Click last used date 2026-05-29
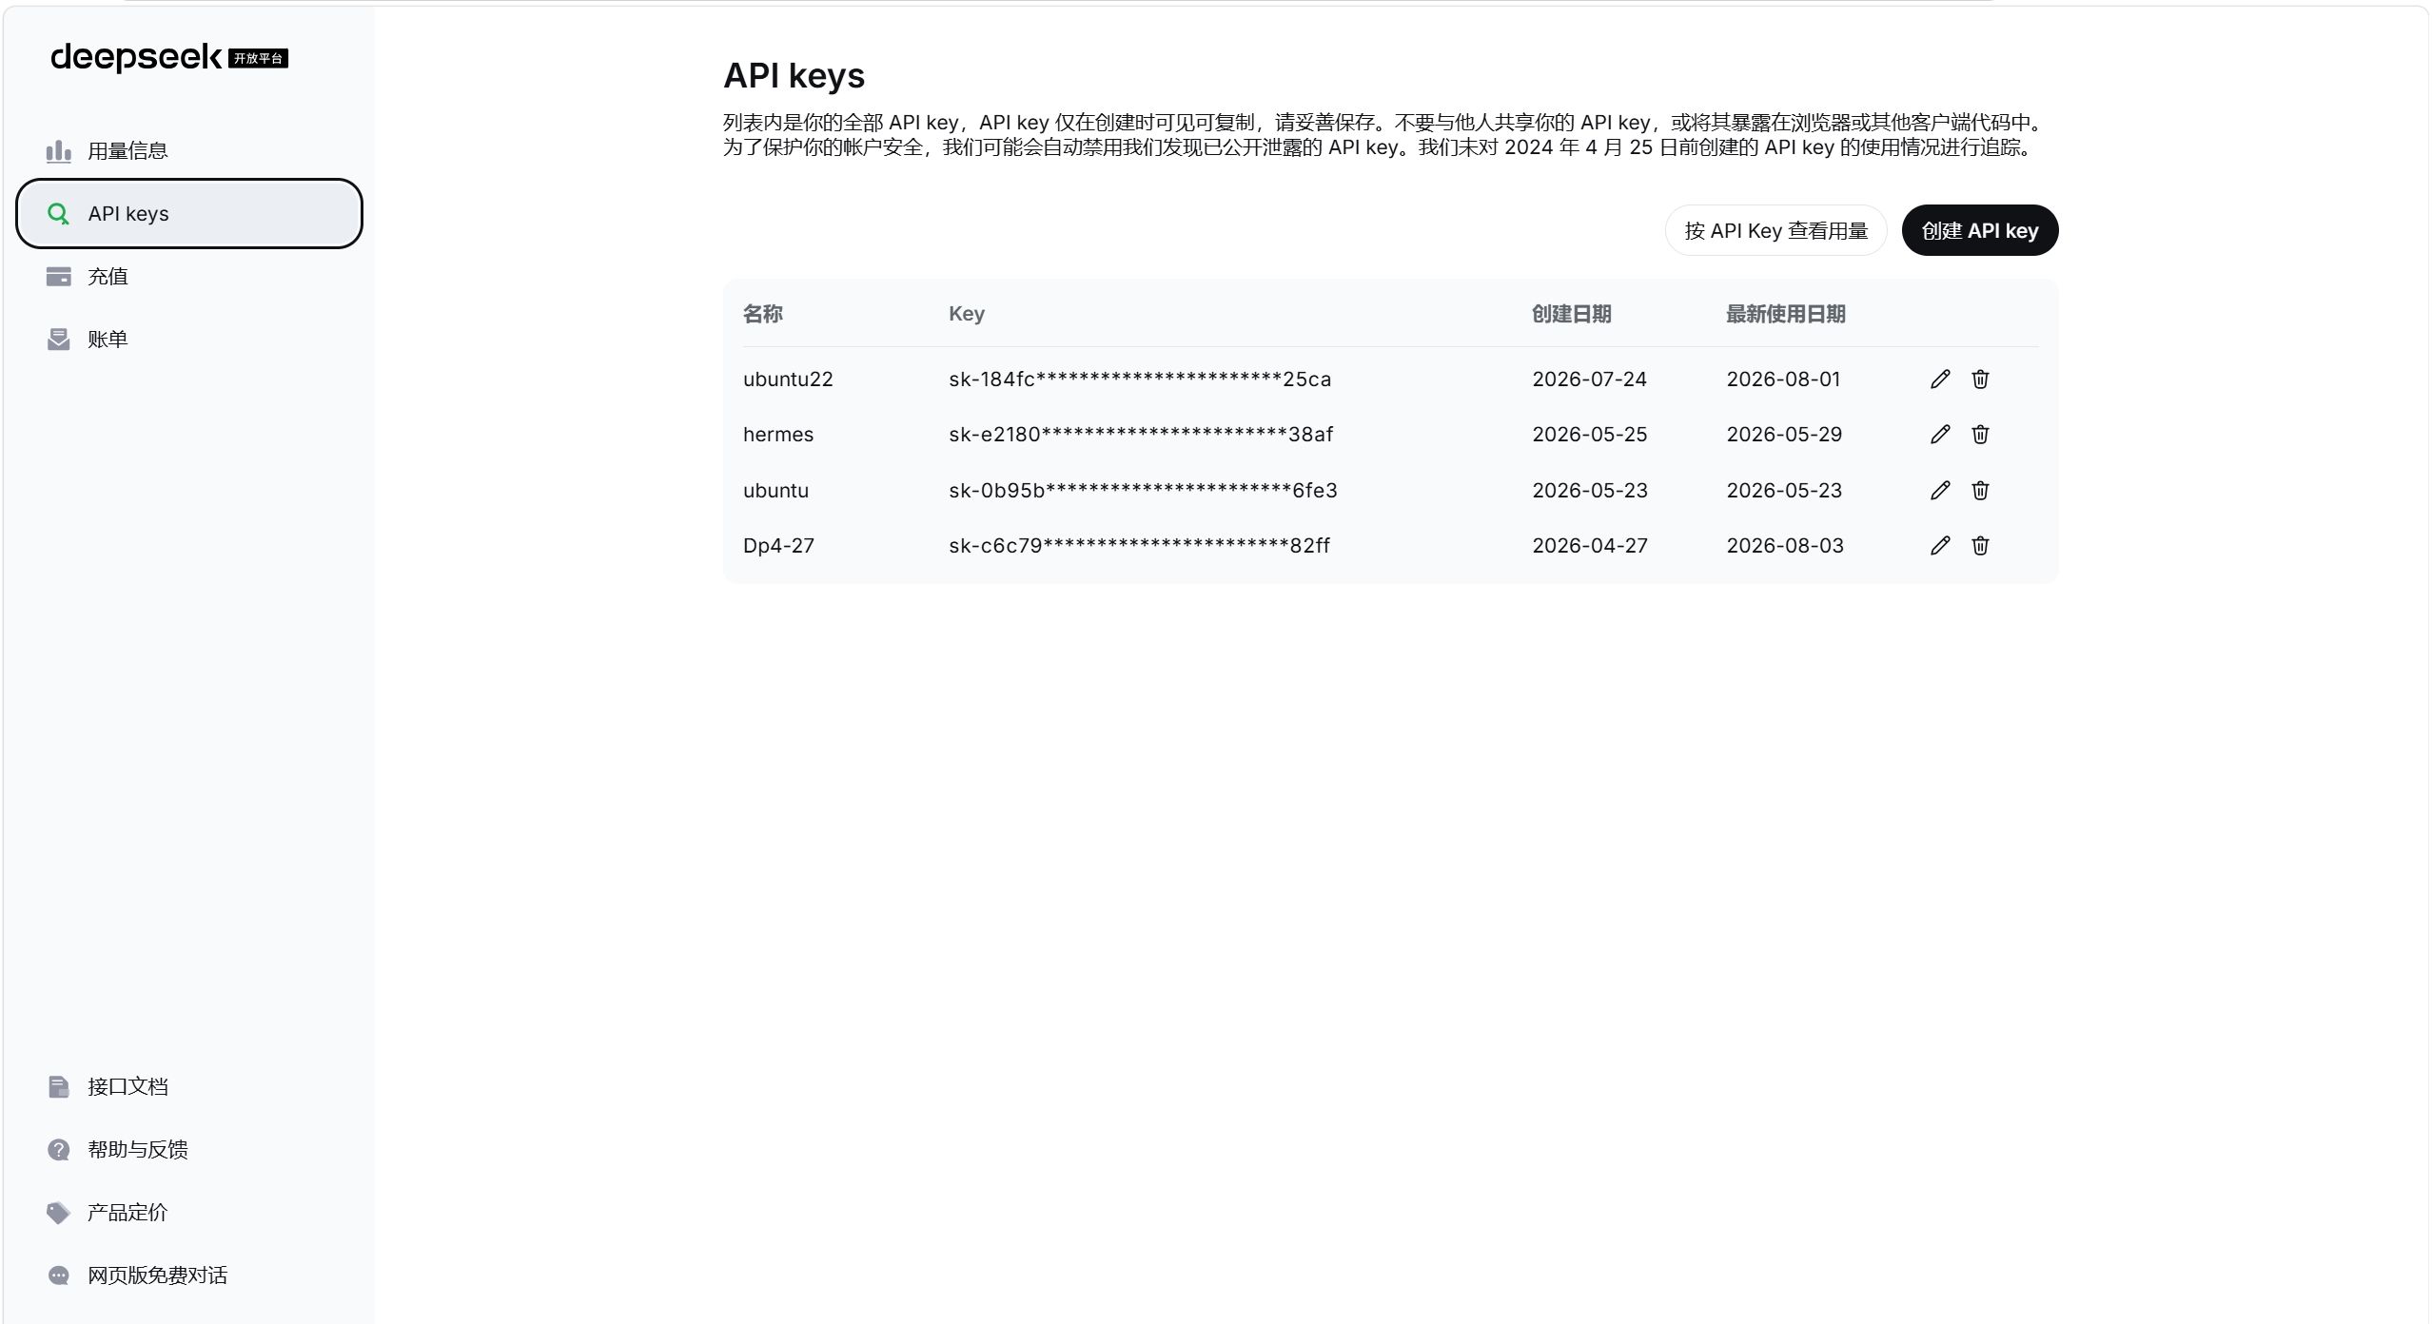 point(1784,435)
